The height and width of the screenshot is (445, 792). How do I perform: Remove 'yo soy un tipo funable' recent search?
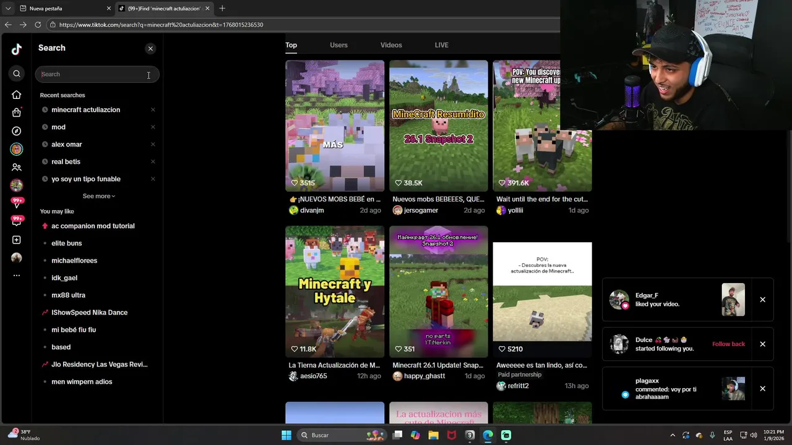[x=153, y=179]
